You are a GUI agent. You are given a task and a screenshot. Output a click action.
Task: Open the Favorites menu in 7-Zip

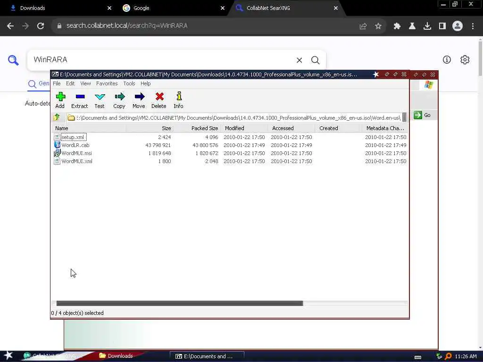[x=107, y=83]
